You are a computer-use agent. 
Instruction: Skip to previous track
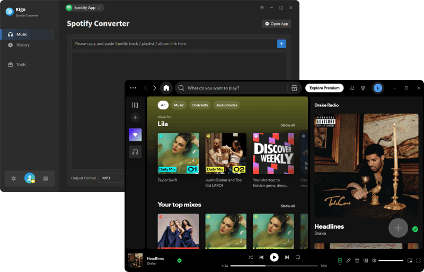click(x=261, y=257)
